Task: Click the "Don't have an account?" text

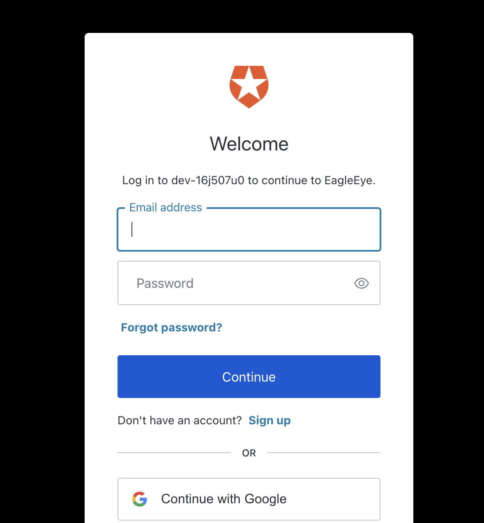Action: (180, 421)
